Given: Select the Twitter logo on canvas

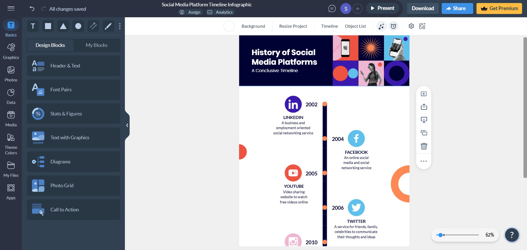Looking at the screenshot, I should pos(356,208).
